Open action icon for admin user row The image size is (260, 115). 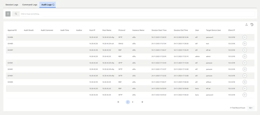point(245,56)
